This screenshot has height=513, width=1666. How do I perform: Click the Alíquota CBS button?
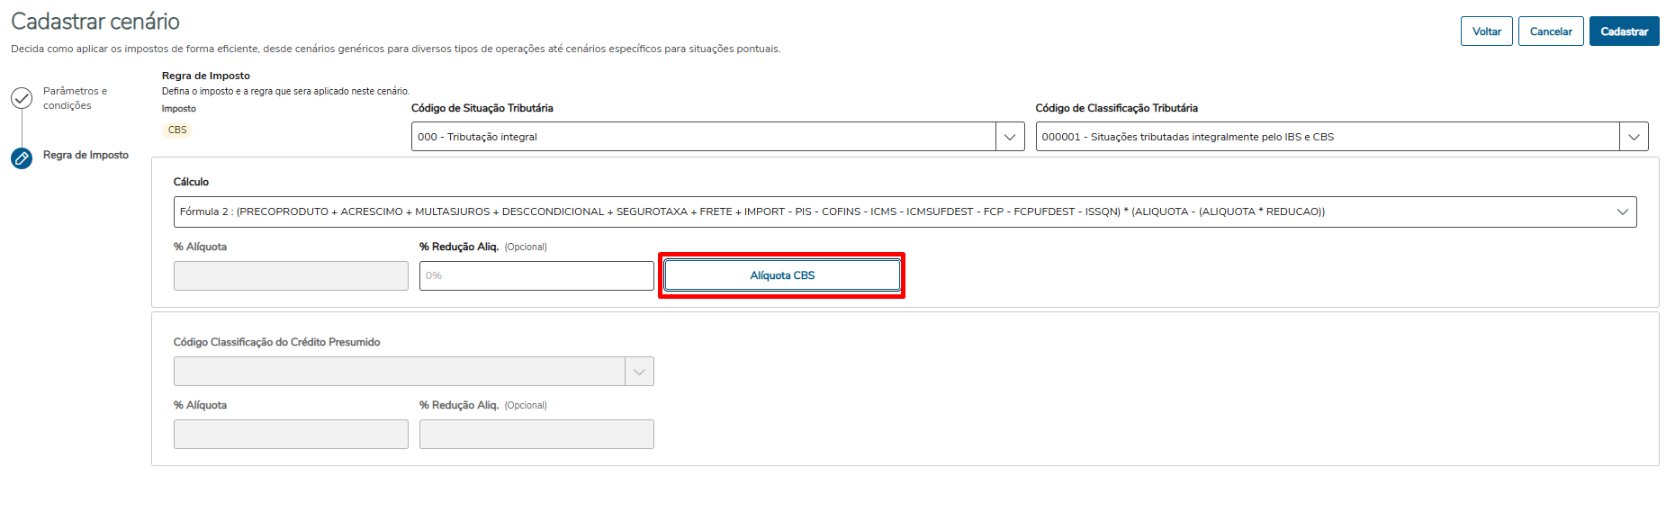(782, 275)
